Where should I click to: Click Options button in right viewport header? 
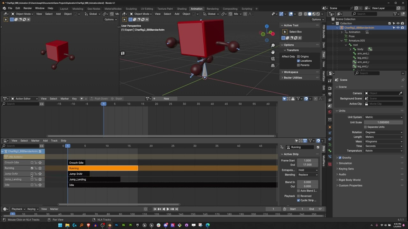(317, 19)
